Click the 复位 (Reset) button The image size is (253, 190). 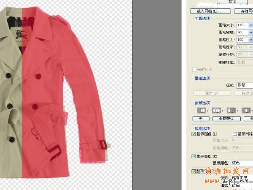pyautogui.click(x=232, y=2)
